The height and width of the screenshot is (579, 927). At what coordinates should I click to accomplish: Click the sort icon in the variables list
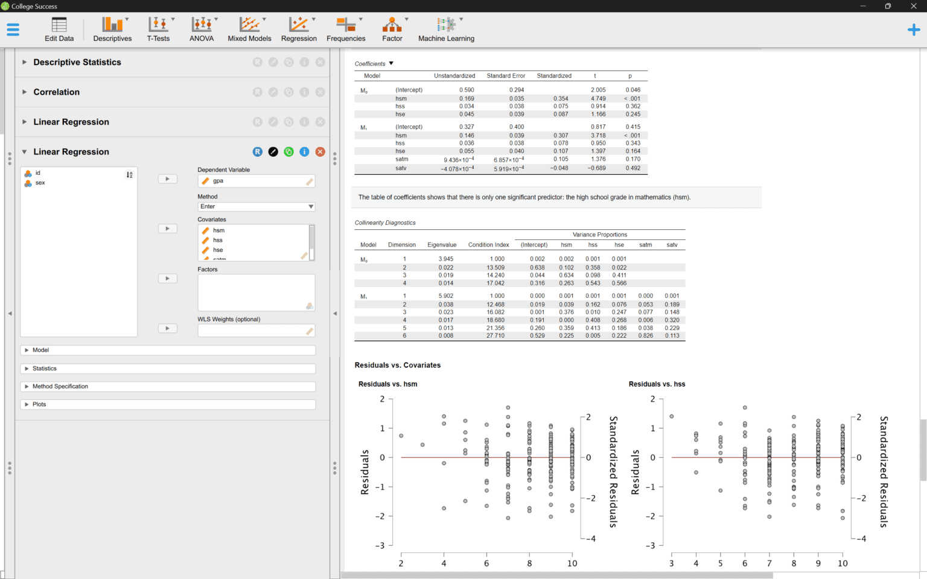click(x=129, y=174)
